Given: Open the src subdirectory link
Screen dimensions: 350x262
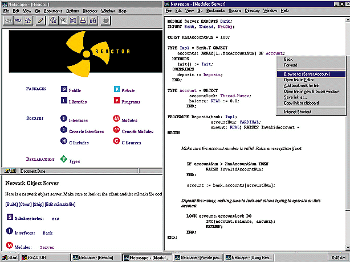Looking at the screenshot, I should 55,219.
